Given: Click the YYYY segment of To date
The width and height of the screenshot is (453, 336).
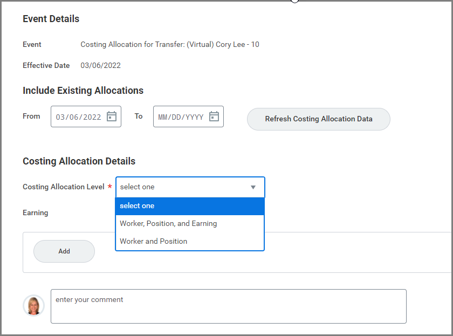Looking at the screenshot, I should click(195, 117).
